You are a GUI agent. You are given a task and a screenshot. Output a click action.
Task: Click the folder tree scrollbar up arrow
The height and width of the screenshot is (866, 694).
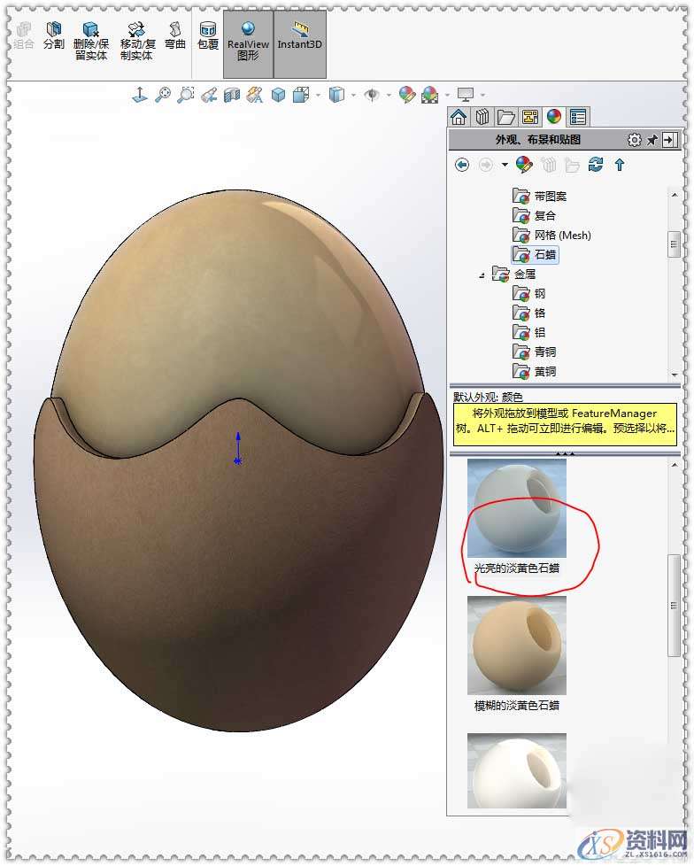tap(675, 195)
